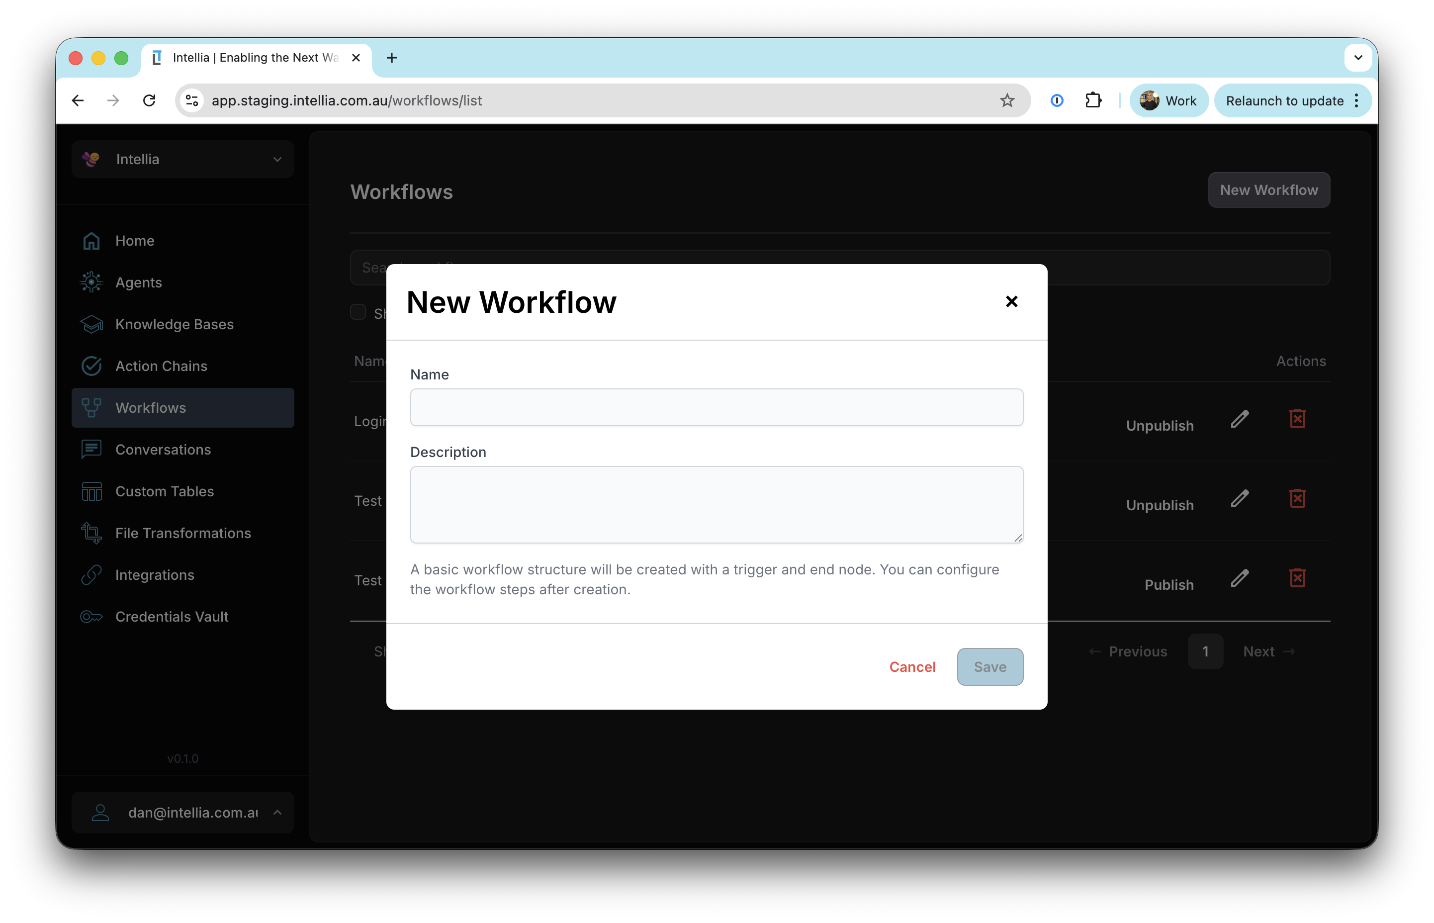This screenshot has width=1434, height=923.
Task: Open the Conversations panel
Action: coord(163,449)
